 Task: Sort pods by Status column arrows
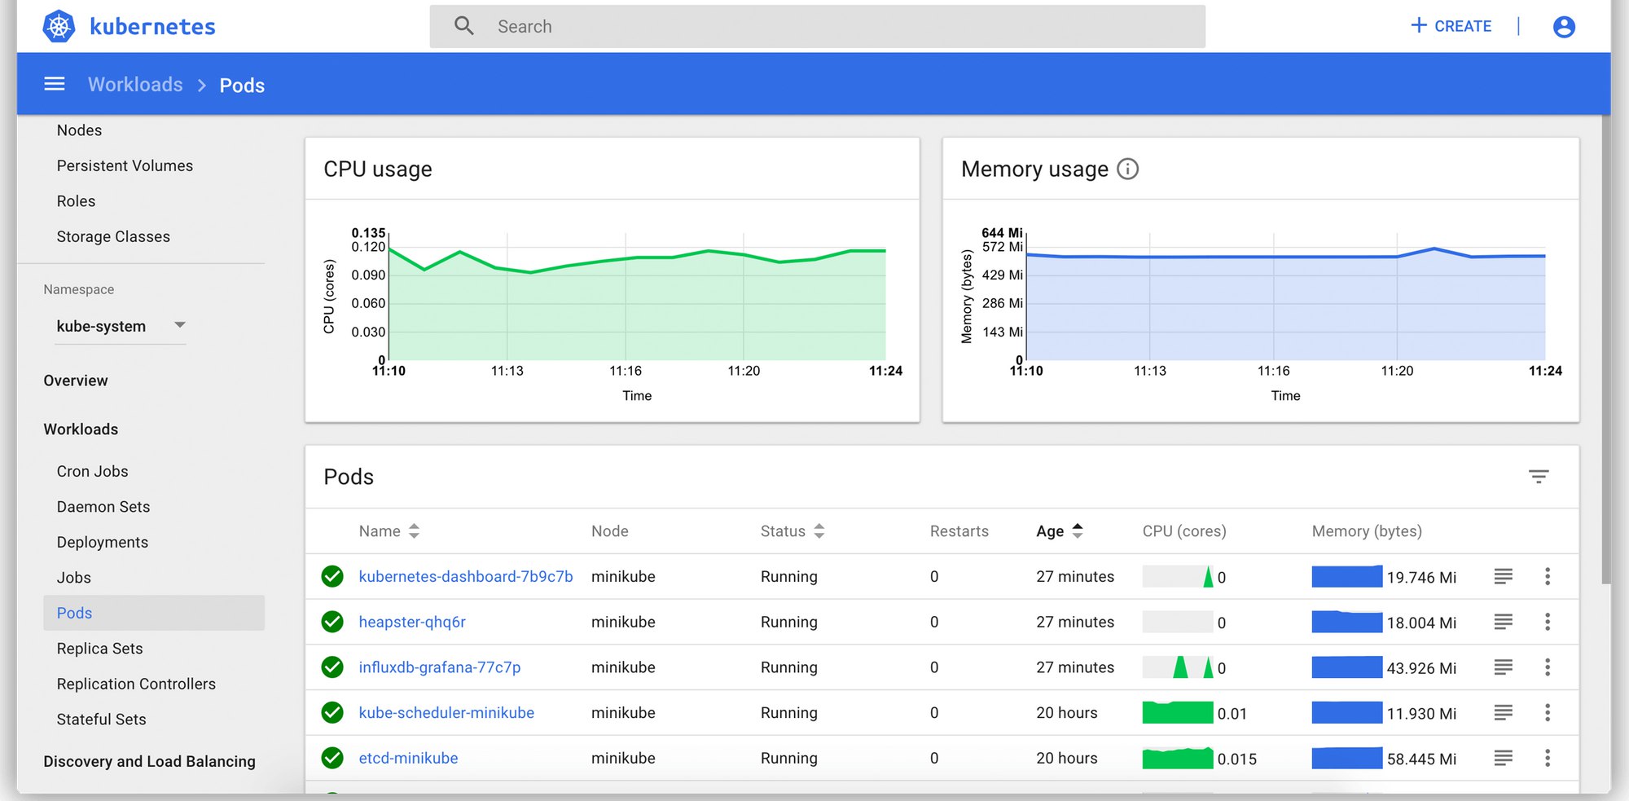coord(819,531)
